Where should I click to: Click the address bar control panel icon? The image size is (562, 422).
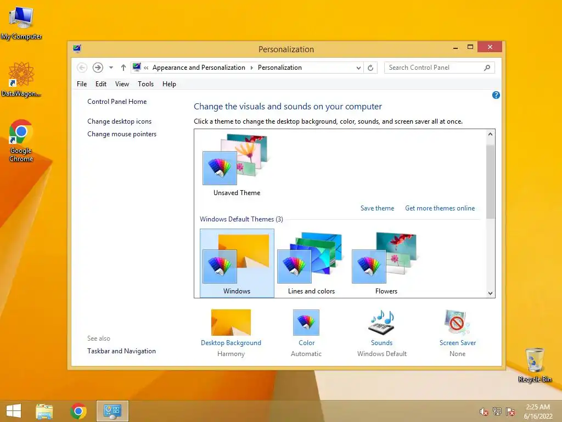coord(137,67)
